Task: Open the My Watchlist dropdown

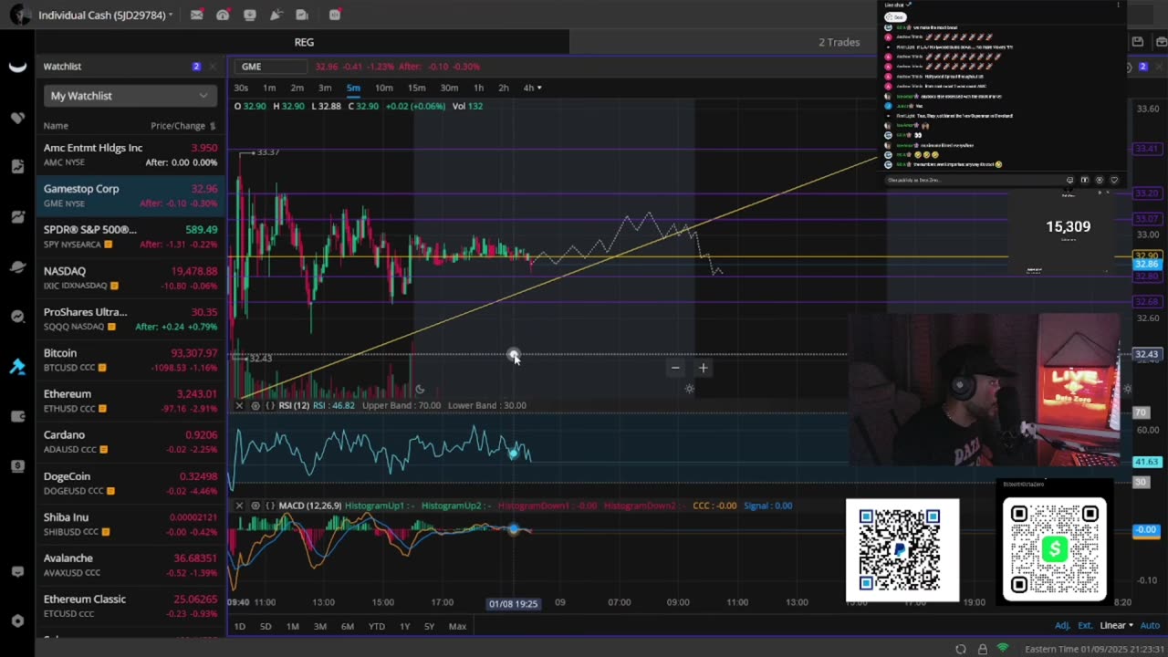Action: pyautogui.click(x=129, y=96)
